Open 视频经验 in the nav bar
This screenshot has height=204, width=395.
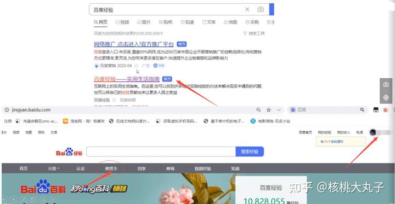pos(202,168)
